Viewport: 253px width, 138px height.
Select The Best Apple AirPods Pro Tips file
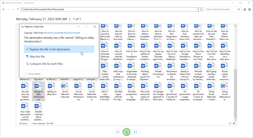click(x=118, y=91)
